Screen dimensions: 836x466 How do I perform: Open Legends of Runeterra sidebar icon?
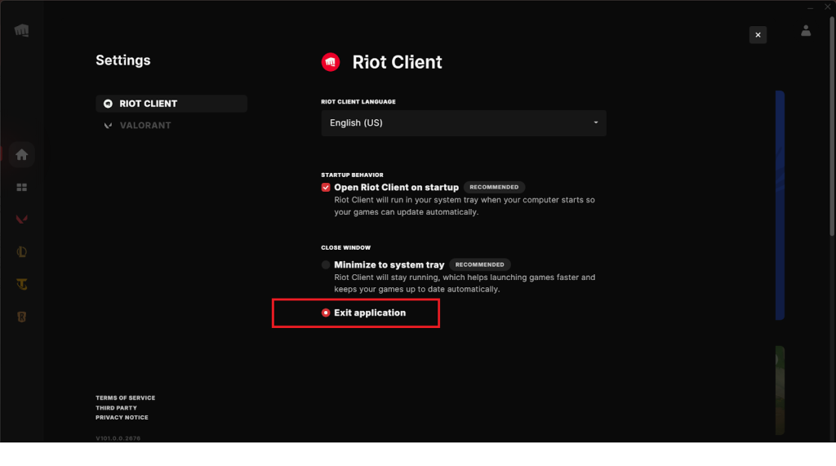click(x=22, y=317)
